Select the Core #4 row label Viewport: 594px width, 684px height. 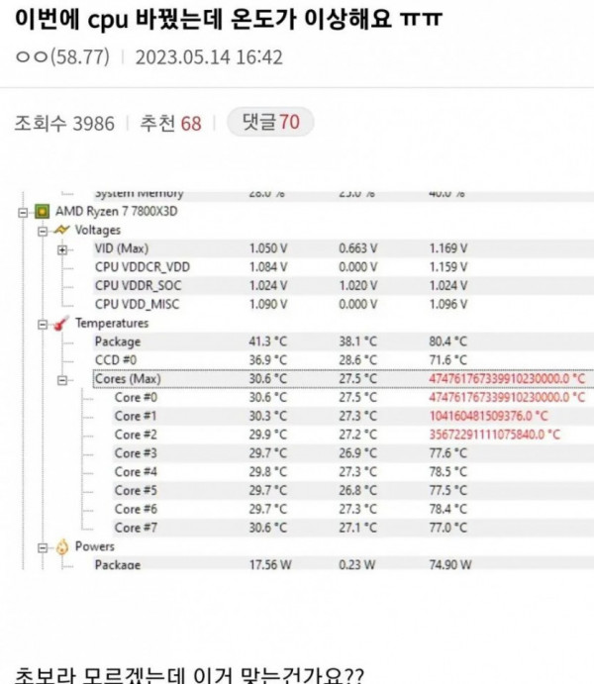tap(136, 472)
